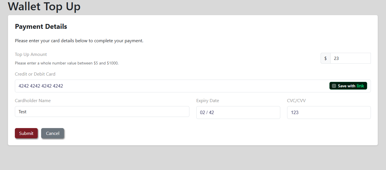Click the card details instruction sentence

[x=79, y=41]
